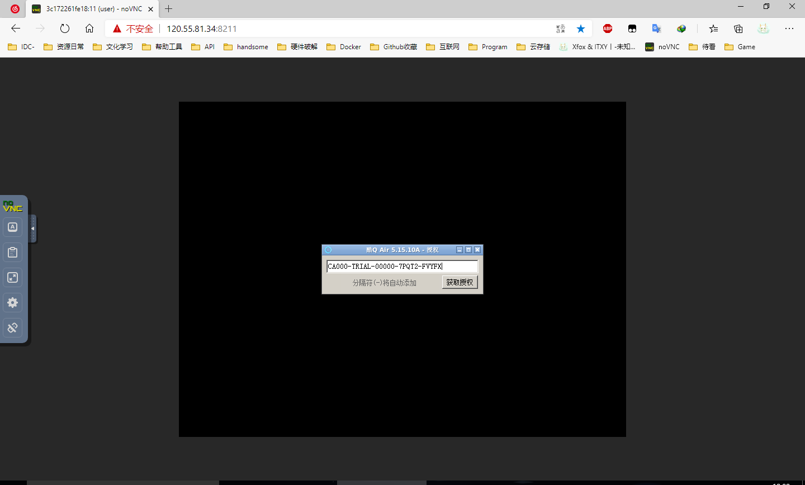This screenshot has width=805, height=485.
Task: Open the user profile avatar
Action: coord(764,28)
